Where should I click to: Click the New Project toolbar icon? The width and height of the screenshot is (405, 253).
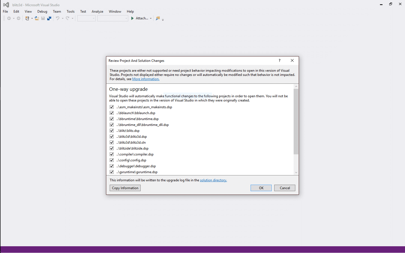(27, 18)
